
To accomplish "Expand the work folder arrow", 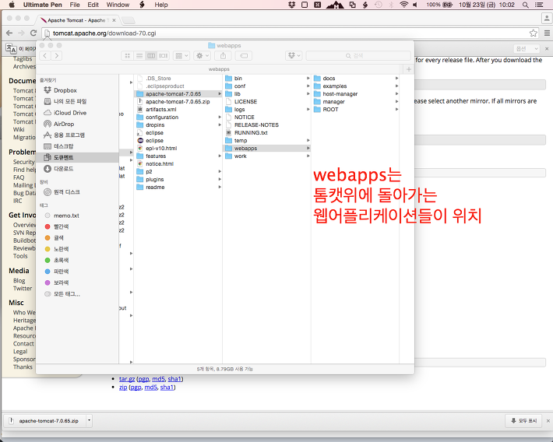I will 308,156.
